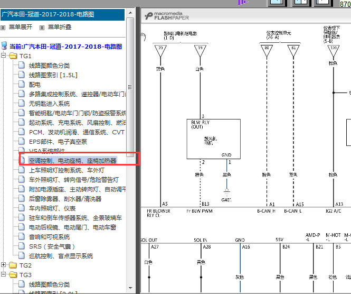Open 线路图索引 [1.5L] document

point(53,75)
